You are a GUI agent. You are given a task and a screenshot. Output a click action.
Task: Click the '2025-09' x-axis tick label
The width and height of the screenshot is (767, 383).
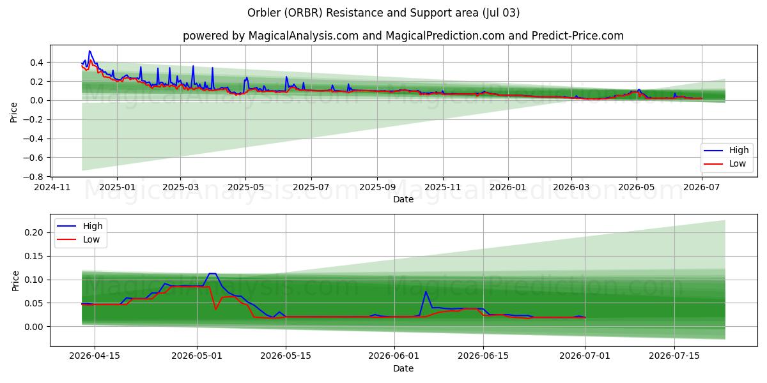(376, 188)
